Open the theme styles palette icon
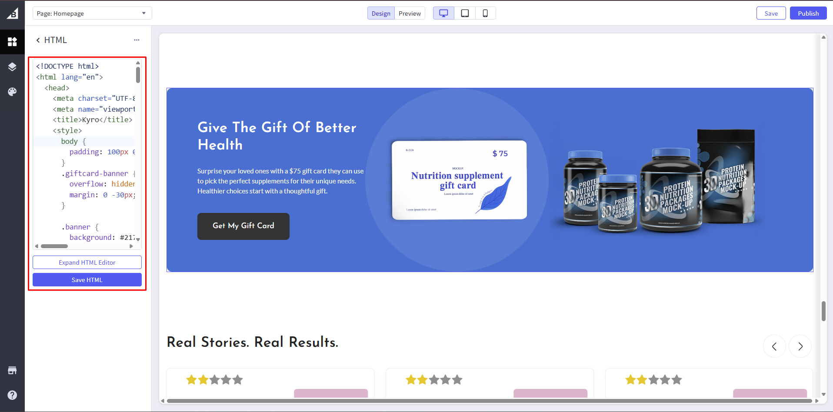 tap(12, 92)
